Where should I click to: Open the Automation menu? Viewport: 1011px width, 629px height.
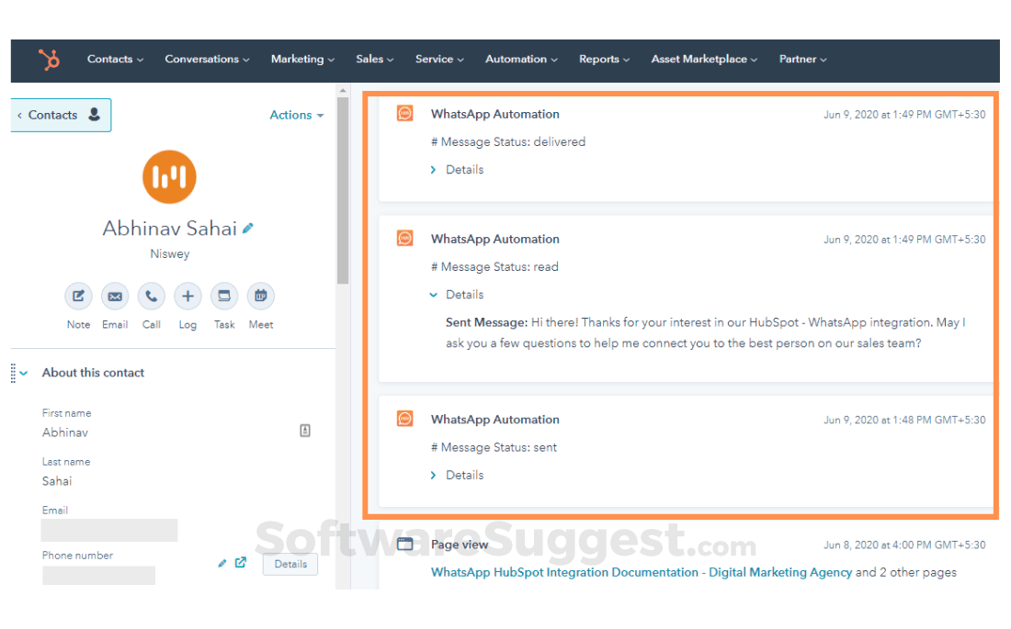521,60
